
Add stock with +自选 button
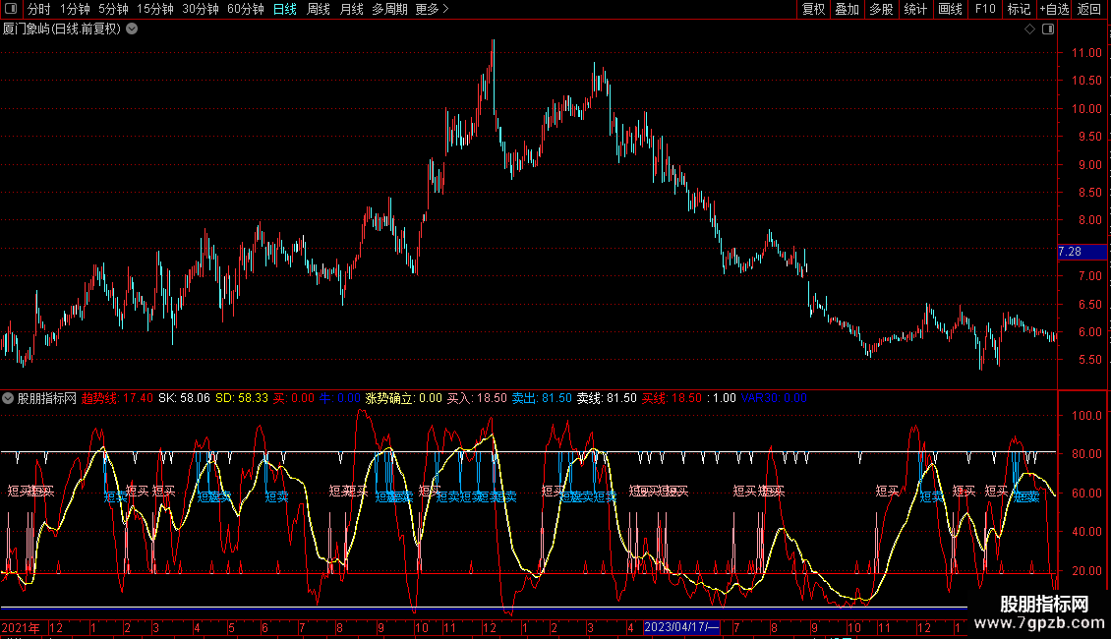[x=1054, y=10]
